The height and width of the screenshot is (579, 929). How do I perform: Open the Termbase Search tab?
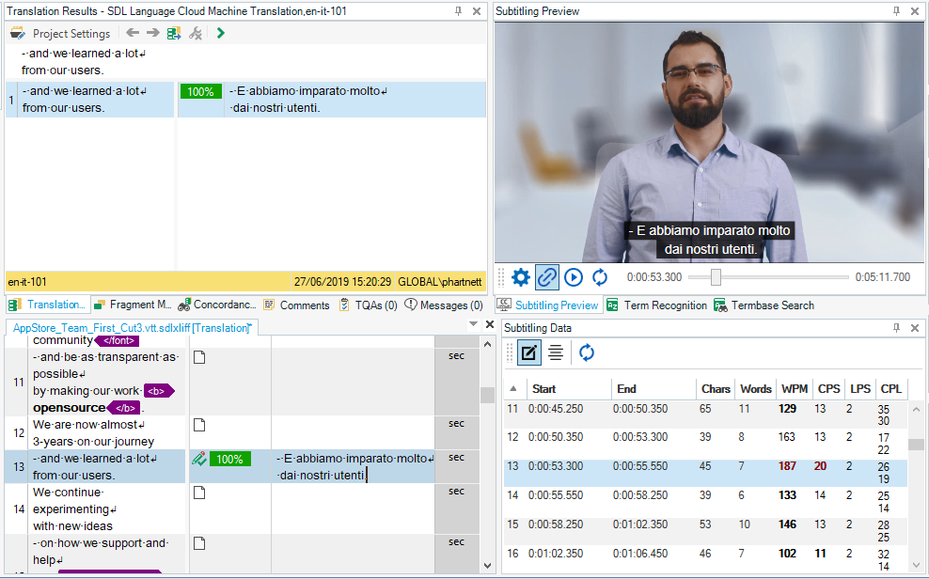pos(764,305)
